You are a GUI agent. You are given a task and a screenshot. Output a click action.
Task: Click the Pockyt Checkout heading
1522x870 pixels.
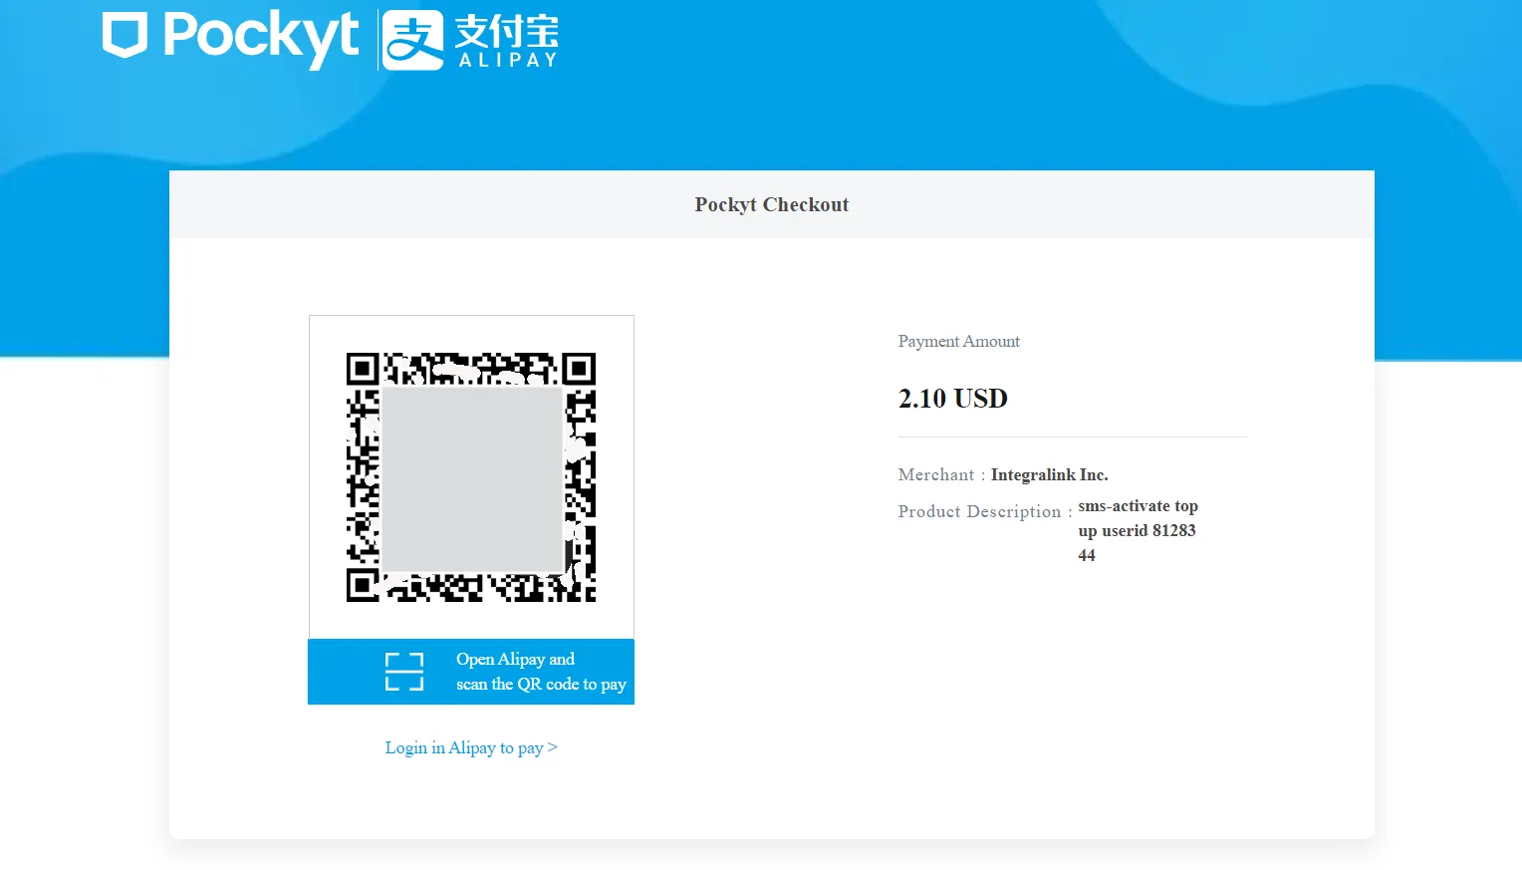tap(772, 204)
